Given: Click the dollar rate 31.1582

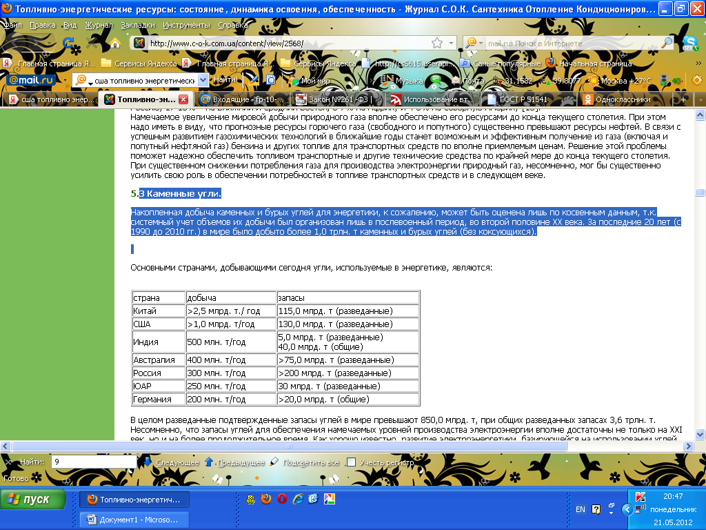Looking at the screenshot, I should click(513, 81).
